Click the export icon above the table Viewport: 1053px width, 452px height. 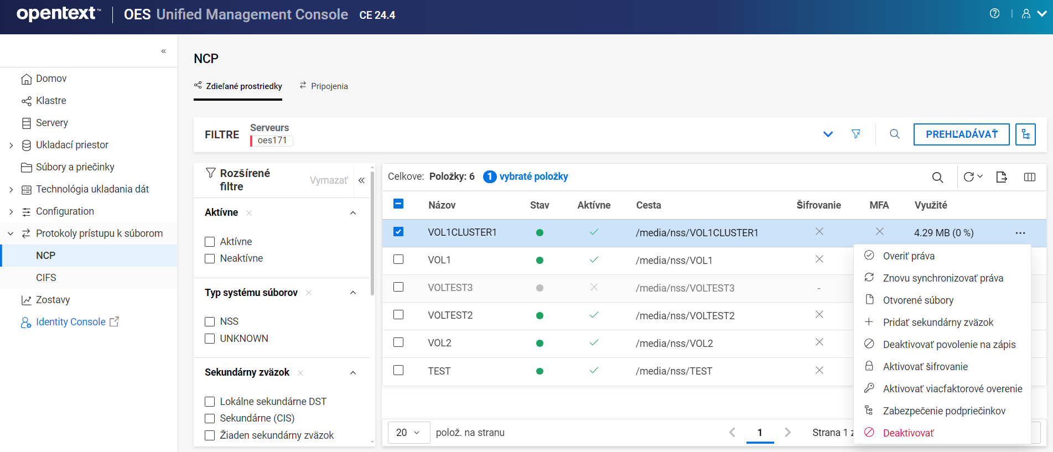click(1002, 177)
